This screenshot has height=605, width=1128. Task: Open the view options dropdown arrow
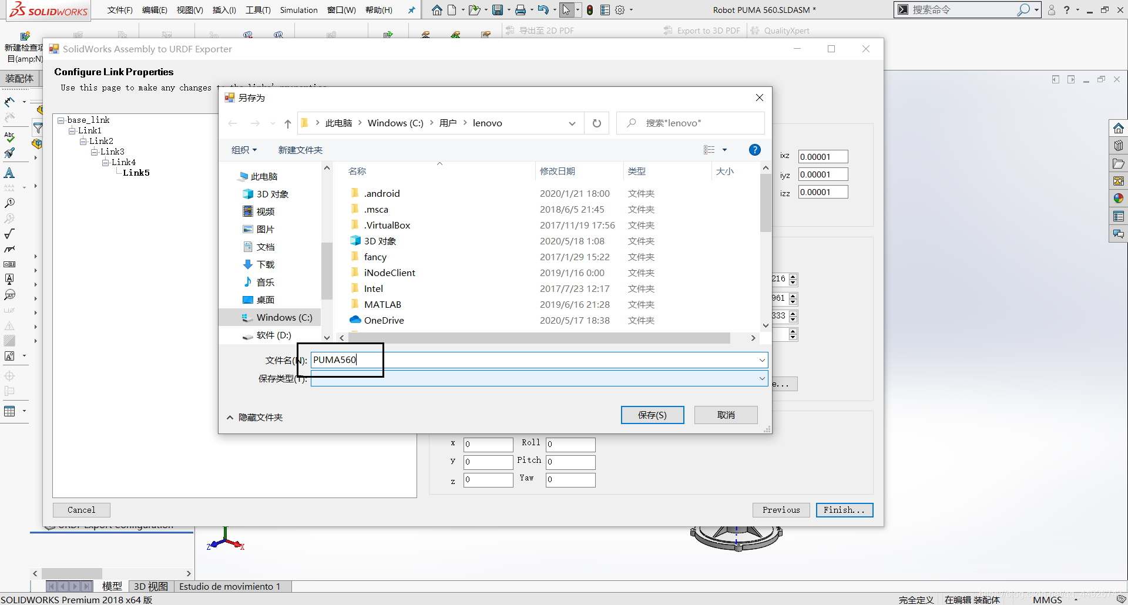click(x=724, y=150)
